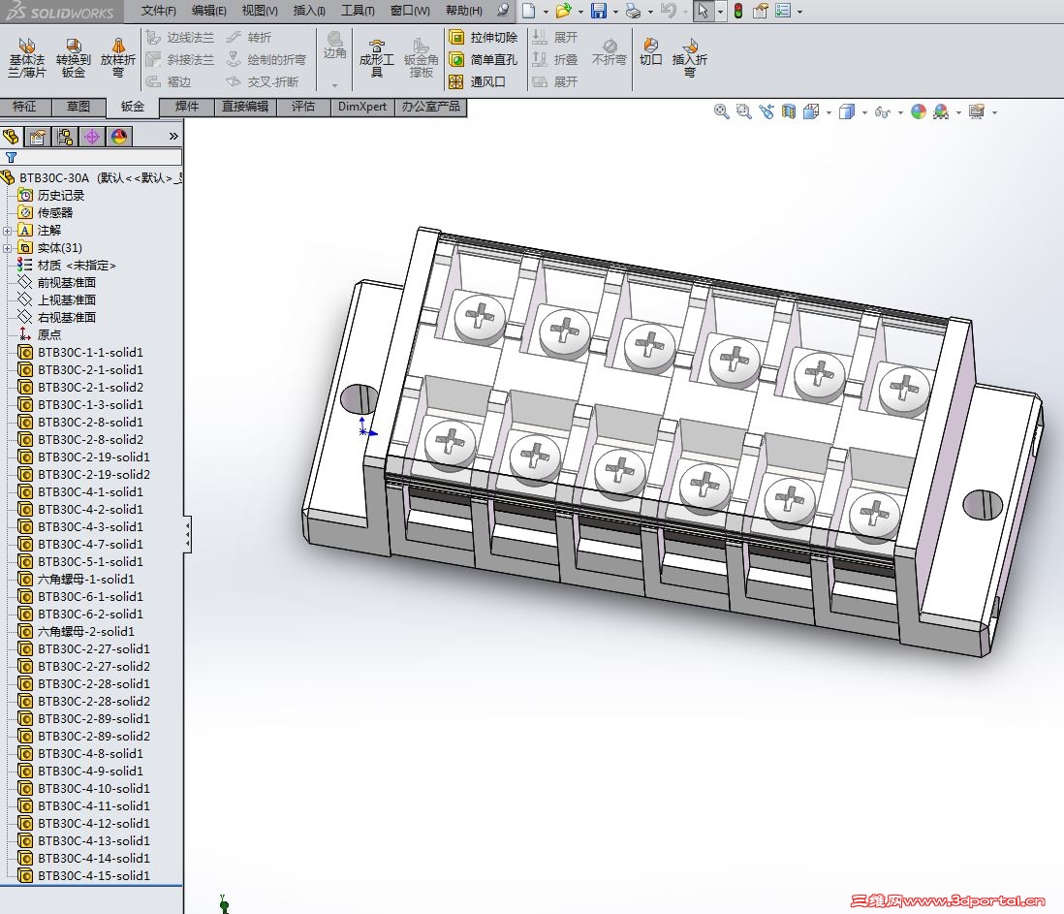This screenshot has width=1064, height=914.
Task: Select Simple Hole (简单直孔)
Action: pos(484,60)
